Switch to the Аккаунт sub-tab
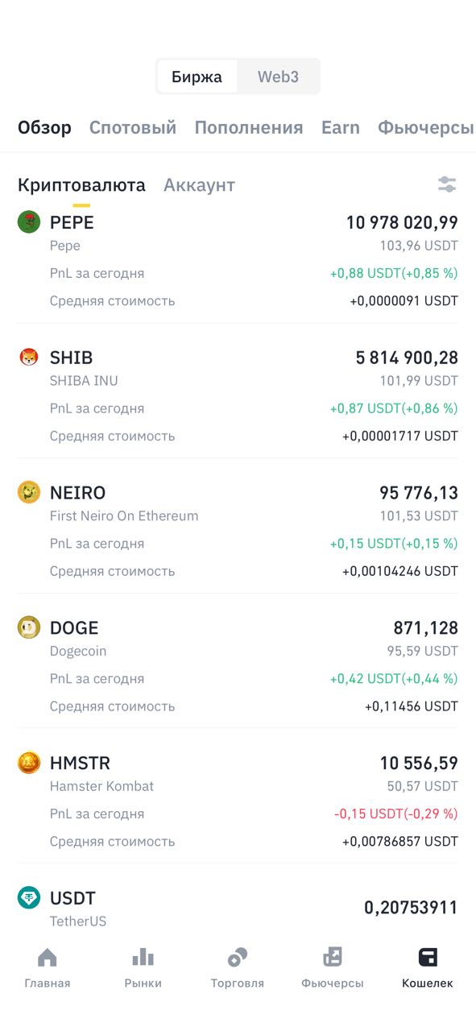Viewport: 476px width, 1031px height. pyautogui.click(x=199, y=184)
